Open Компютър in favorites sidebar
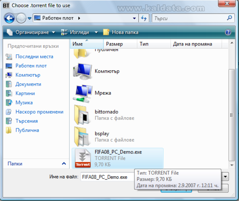Screen dimensions: 239x201 tap(28, 75)
